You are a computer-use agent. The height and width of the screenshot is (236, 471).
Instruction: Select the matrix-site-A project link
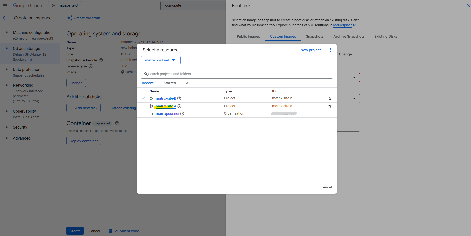(166, 106)
